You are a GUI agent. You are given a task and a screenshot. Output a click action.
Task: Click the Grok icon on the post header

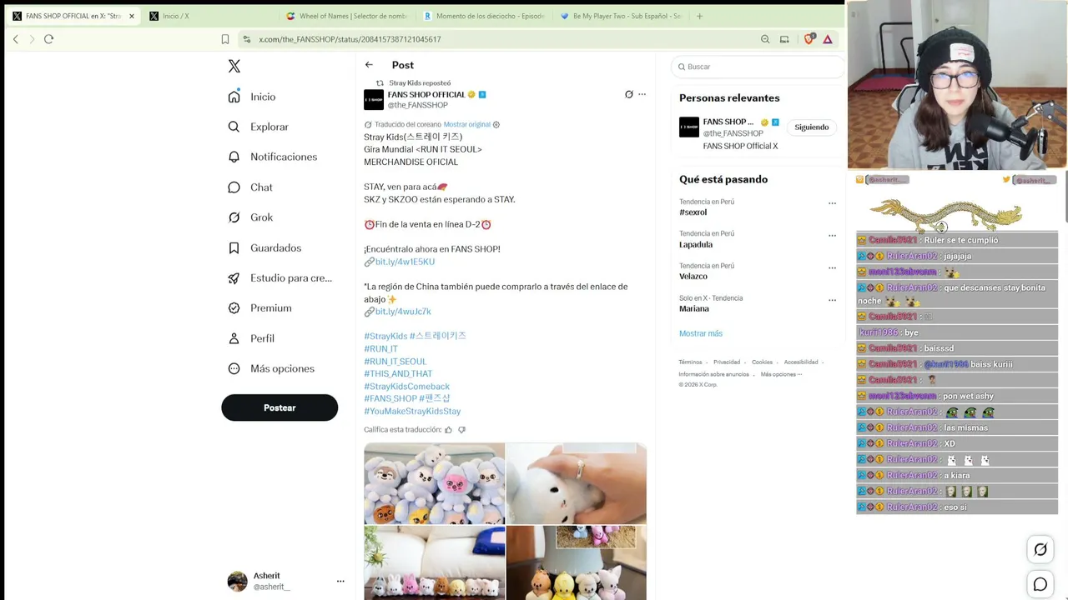[x=629, y=94]
